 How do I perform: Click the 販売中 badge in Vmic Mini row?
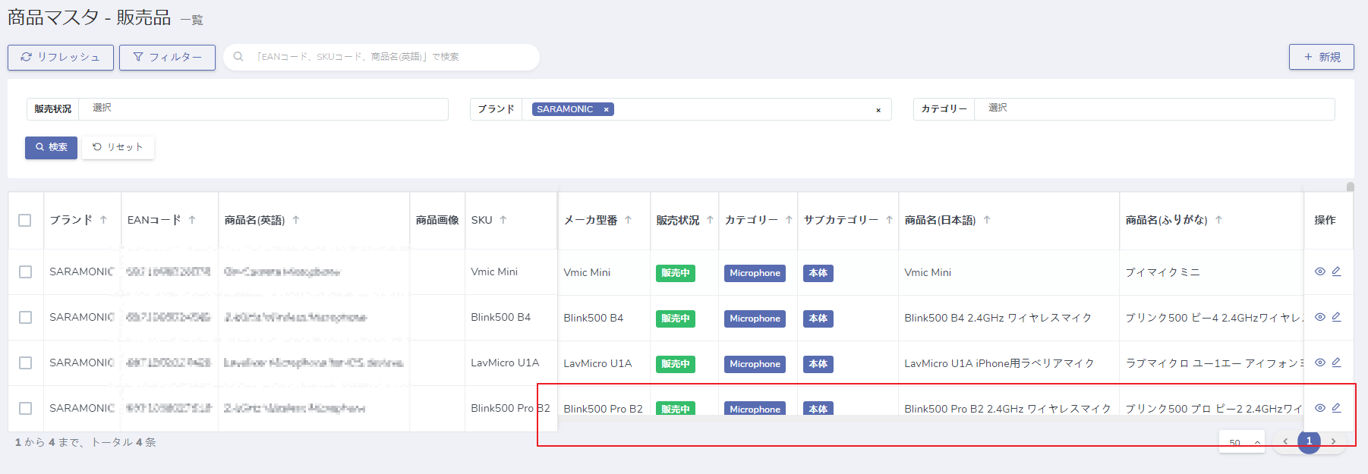click(x=676, y=273)
